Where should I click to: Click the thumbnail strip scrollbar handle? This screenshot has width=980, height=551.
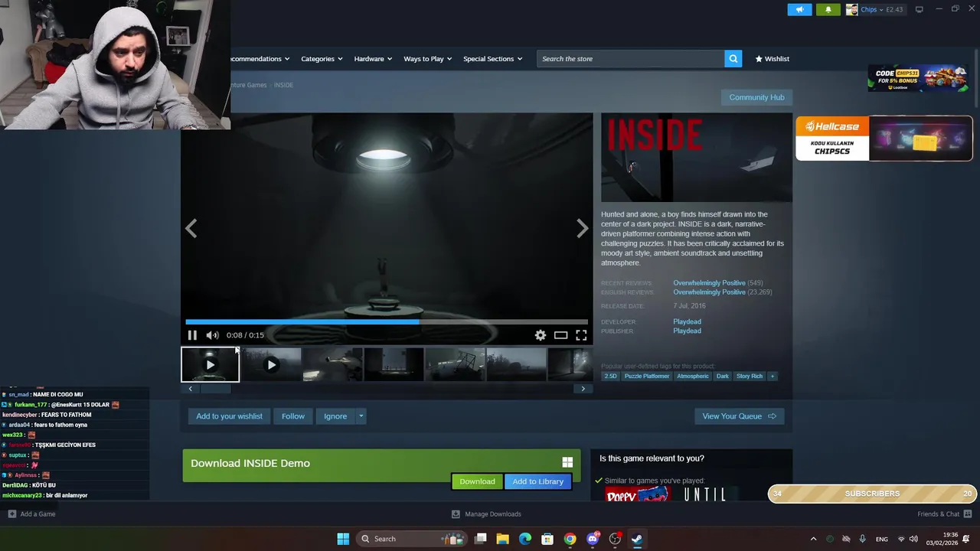tap(215, 389)
